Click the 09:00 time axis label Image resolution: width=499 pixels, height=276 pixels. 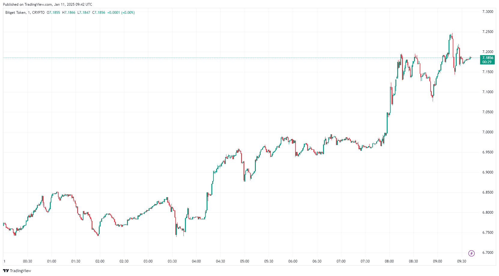point(437,261)
